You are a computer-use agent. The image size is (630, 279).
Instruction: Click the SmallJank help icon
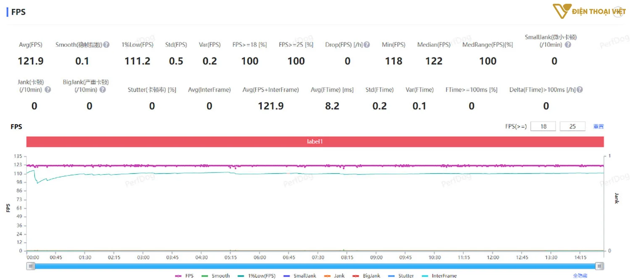[x=568, y=45]
